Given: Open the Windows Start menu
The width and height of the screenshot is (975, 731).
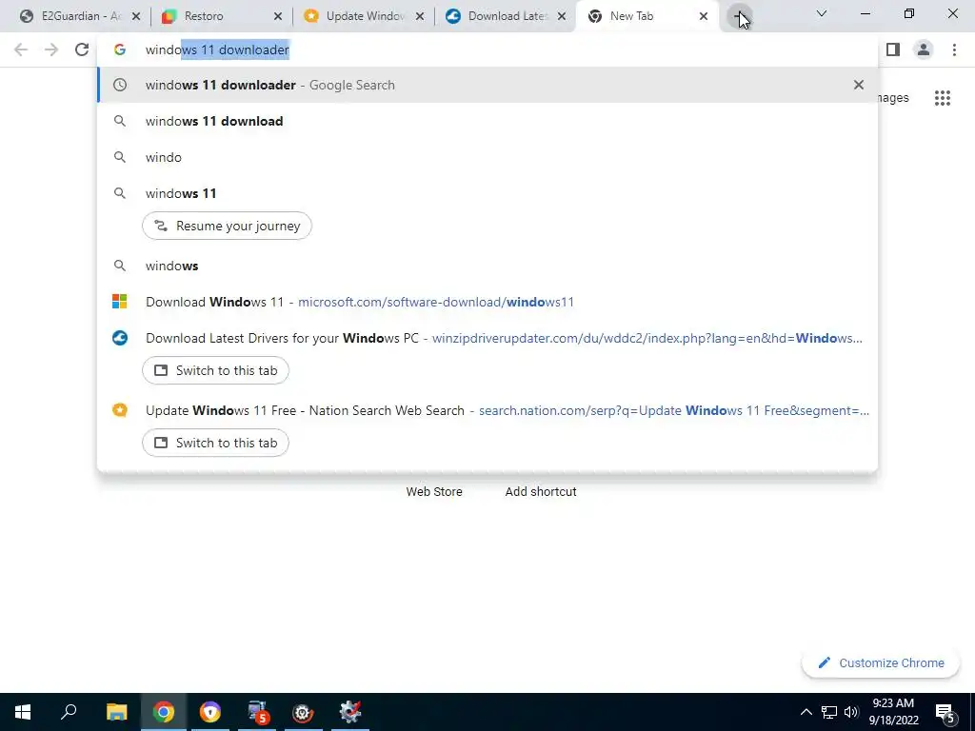Looking at the screenshot, I should [x=23, y=712].
